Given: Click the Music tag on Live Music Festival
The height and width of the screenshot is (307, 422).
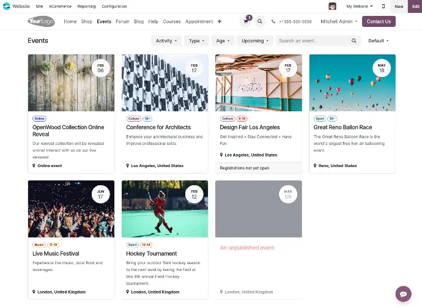Looking at the screenshot, I should click(39, 245).
